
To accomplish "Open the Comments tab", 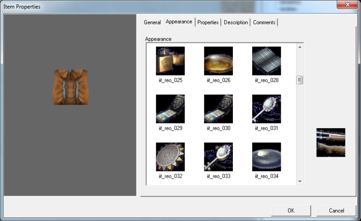I will click(264, 23).
